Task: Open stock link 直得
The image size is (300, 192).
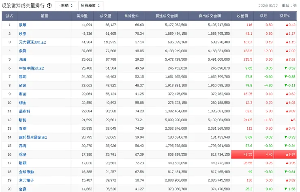Action: (23, 129)
